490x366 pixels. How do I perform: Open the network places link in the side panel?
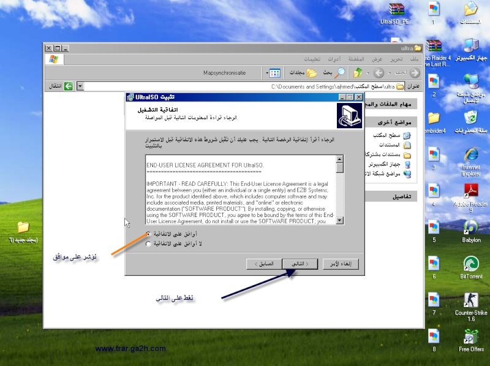tap(388, 173)
